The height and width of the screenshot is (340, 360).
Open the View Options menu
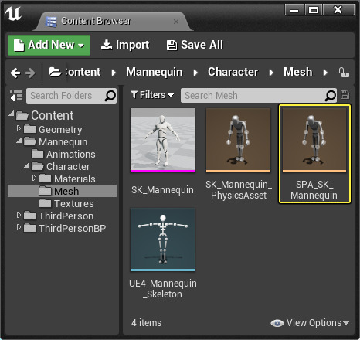pos(310,323)
